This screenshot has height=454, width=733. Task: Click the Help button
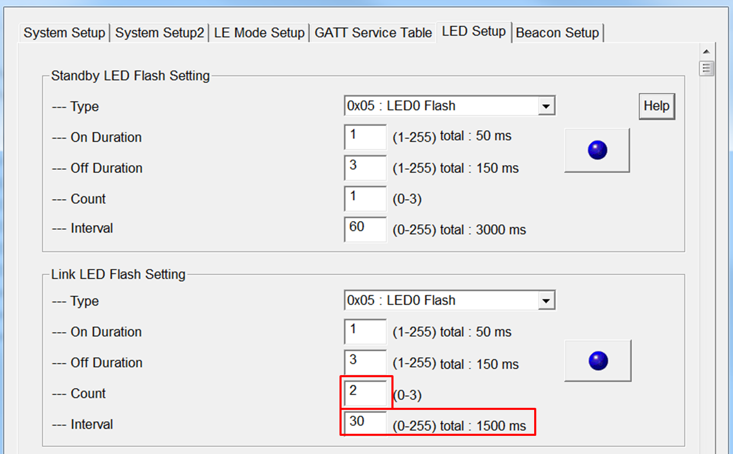(x=656, y=106)
